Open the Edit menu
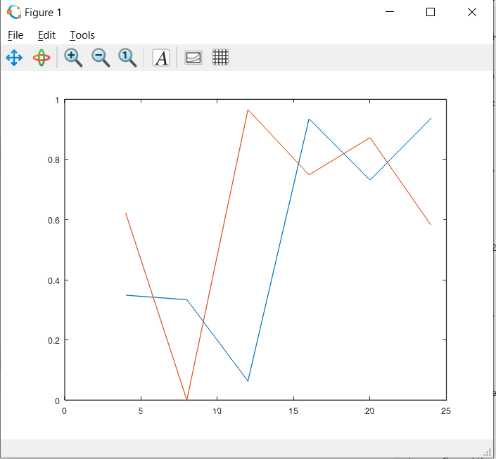 (46, 35)
